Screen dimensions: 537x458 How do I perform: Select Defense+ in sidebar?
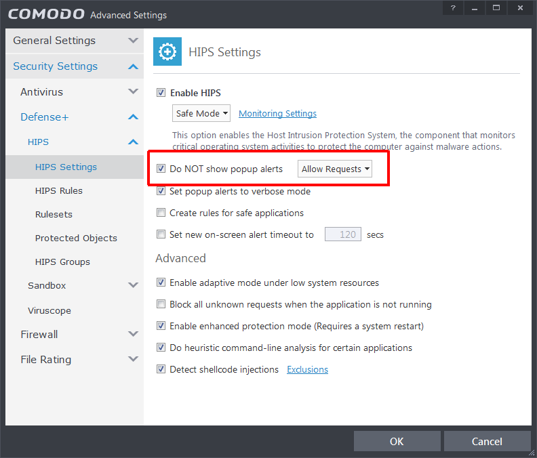45,117
